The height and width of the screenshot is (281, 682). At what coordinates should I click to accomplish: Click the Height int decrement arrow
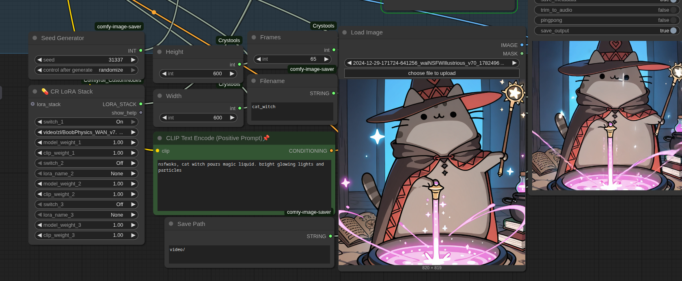[x=164, y=74]
